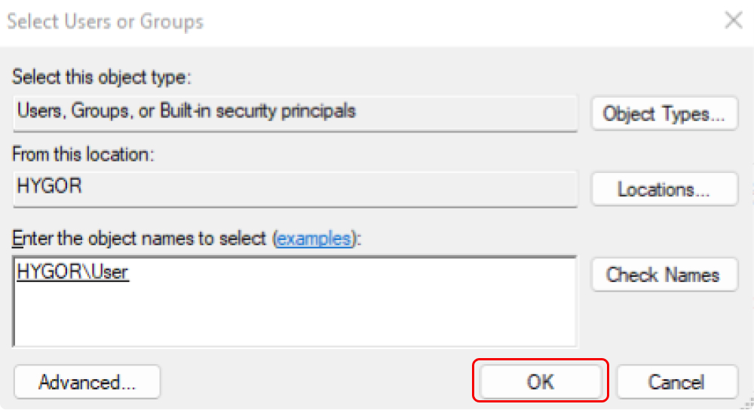The image size is (754, 410).
Task: Click the 'Select this object type' label
Action: click(x=103, y=77)
